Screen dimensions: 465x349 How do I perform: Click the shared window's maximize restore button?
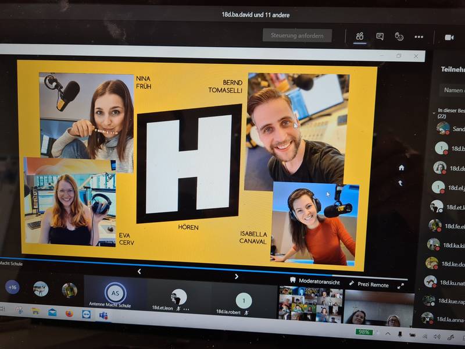click(399, 55)
